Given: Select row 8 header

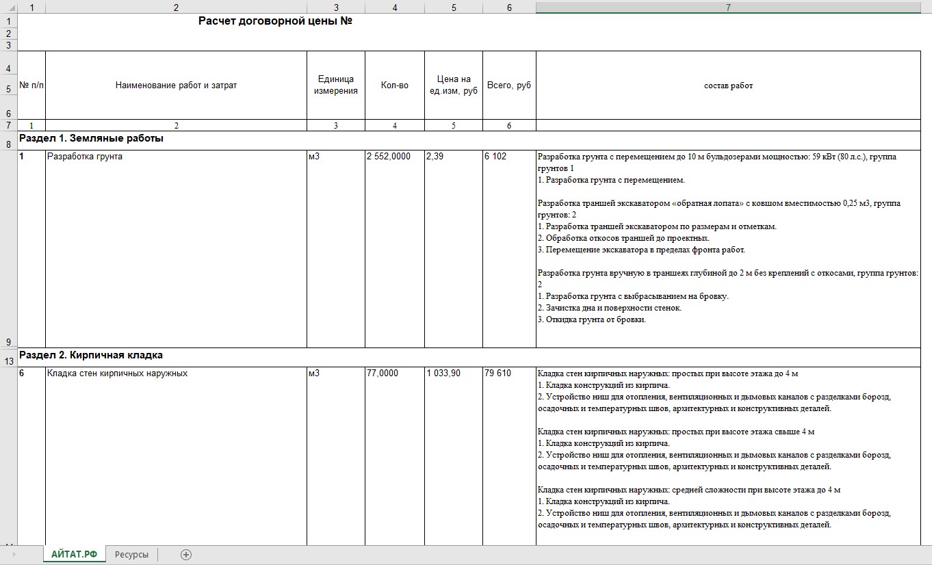Looking at the screenshot, I should 8,141.
